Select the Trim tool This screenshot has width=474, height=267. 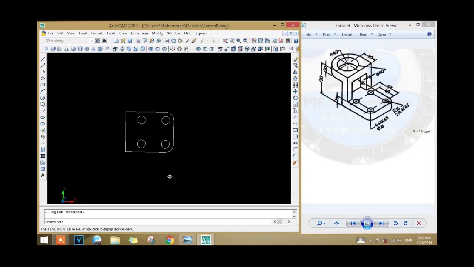pos(295,117)
